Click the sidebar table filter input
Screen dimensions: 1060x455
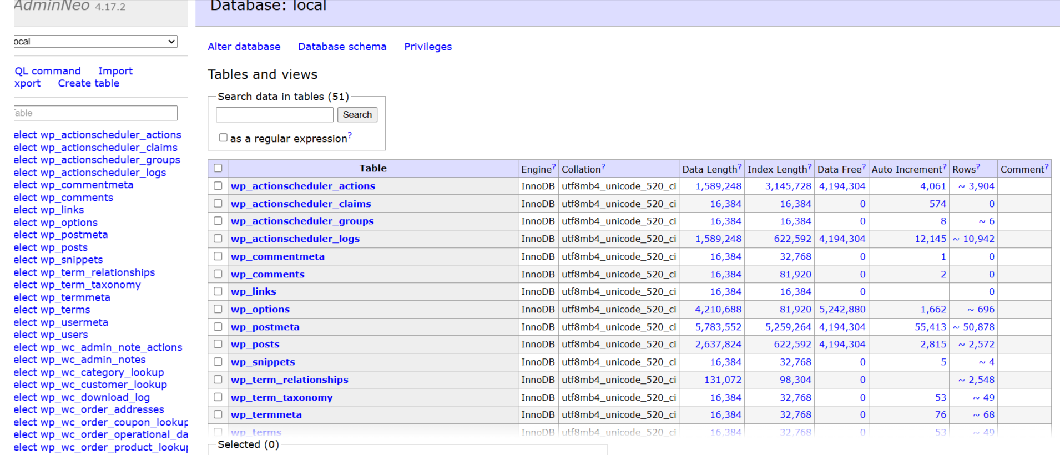click(95, 113)
